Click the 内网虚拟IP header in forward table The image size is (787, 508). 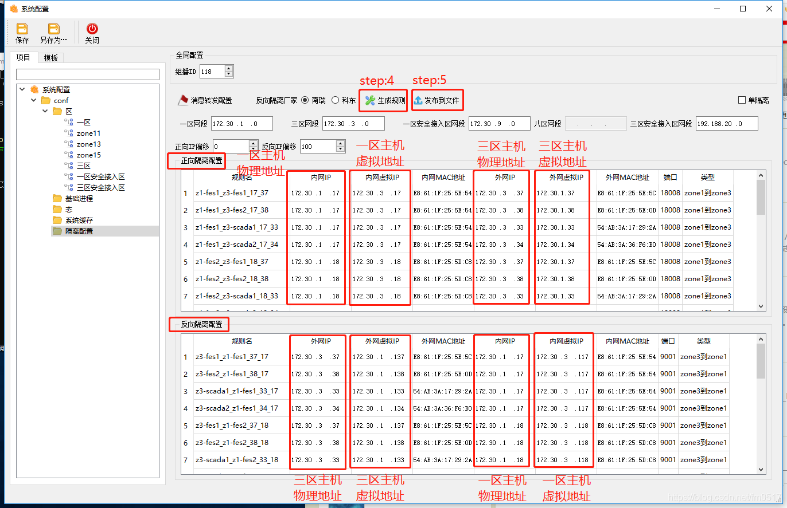pyautogui.click(x=382, y=178)
